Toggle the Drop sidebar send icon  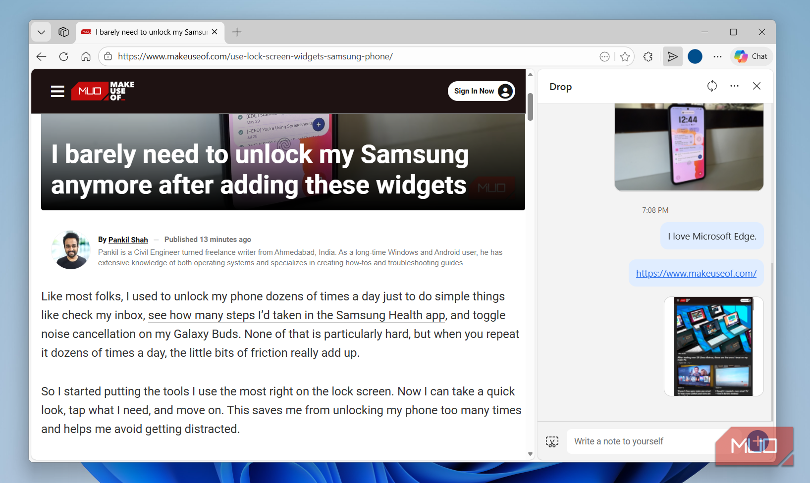tap(672, 56)
